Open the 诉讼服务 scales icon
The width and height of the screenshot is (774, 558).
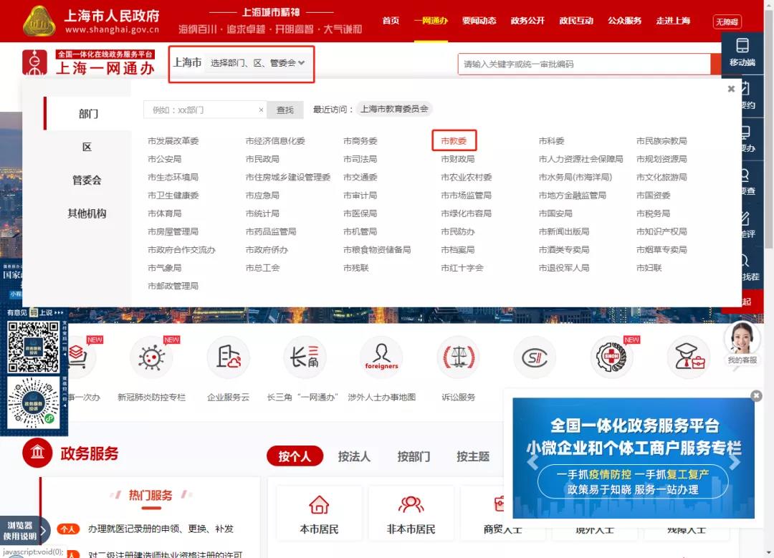coord(457,357)
